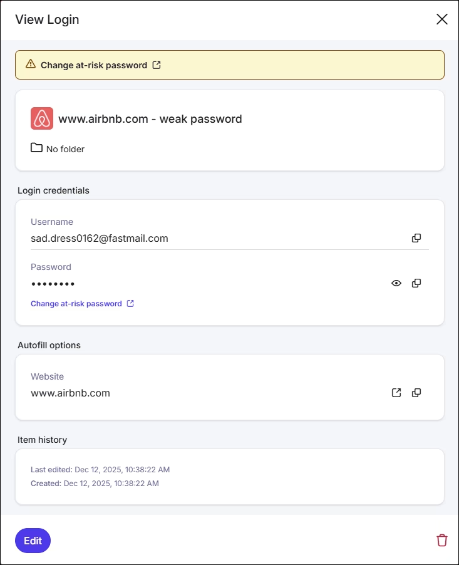Viewport: 459px width, 565px height.
Task: Close the View Login dialog
Action: pos(442,19)
